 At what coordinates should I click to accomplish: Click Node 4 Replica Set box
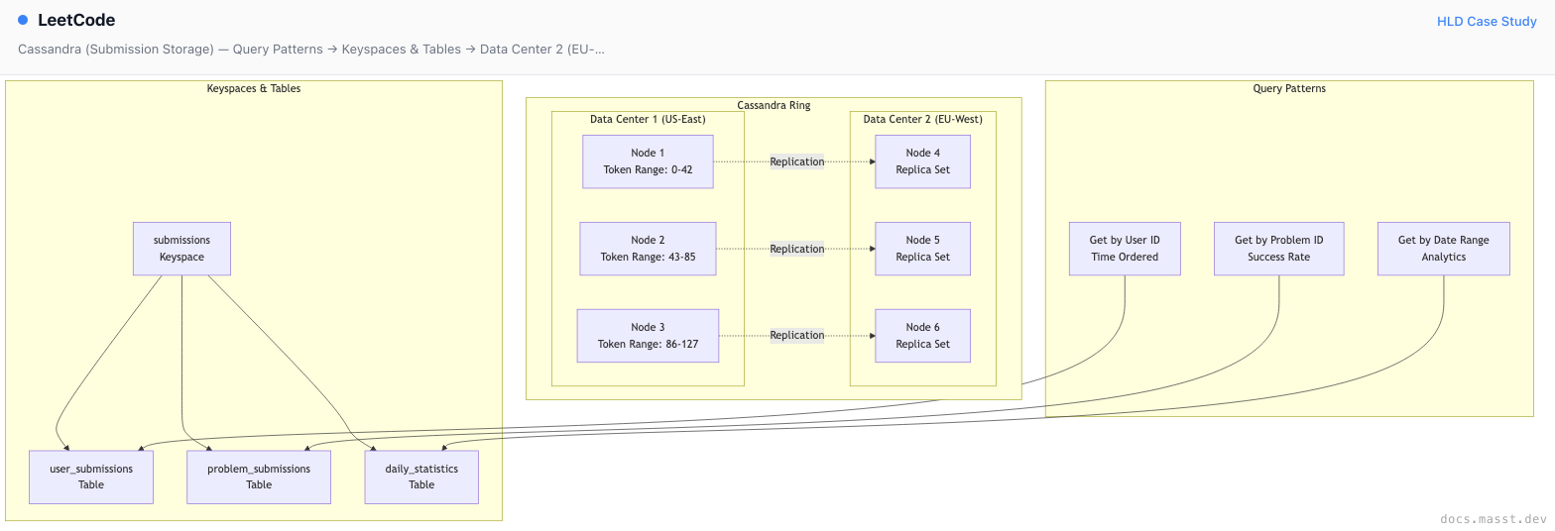(x=922, y=161)
